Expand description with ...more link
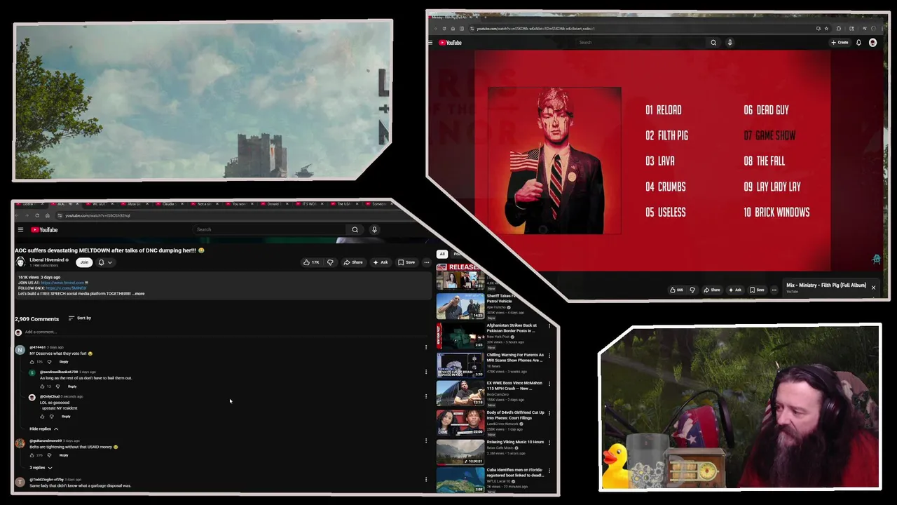This screenshot has height=505, width=897. pyautogui.click(x=138, y=293)
